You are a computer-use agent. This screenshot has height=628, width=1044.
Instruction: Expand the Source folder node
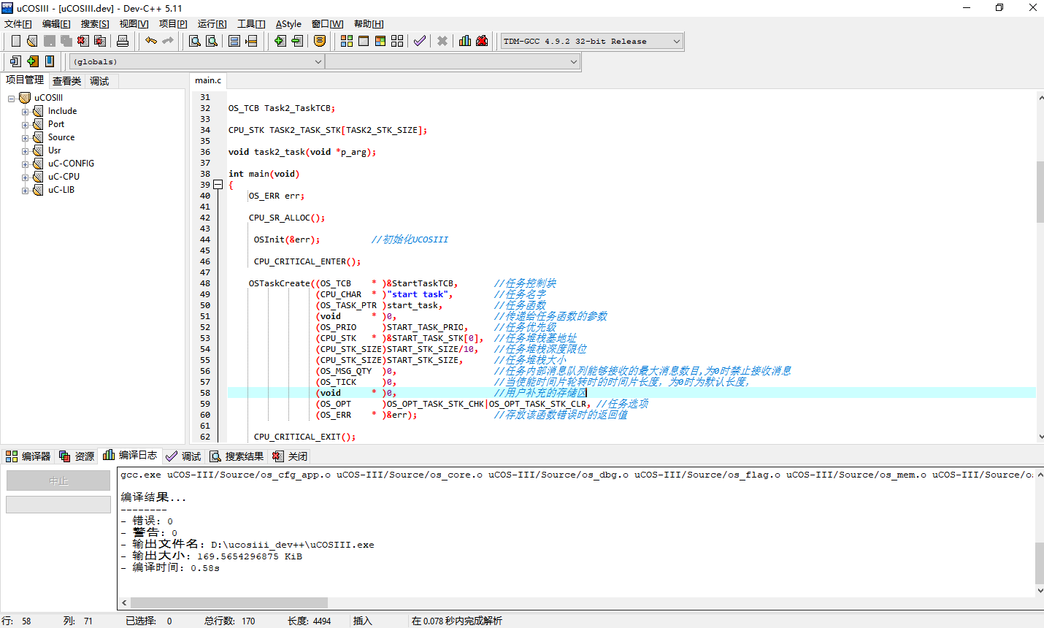pos(25,138)
